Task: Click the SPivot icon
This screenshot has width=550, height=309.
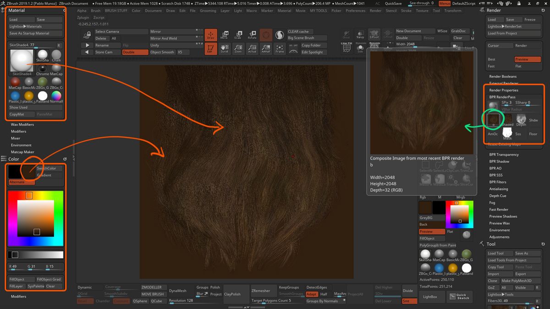Action: (374, 35)
